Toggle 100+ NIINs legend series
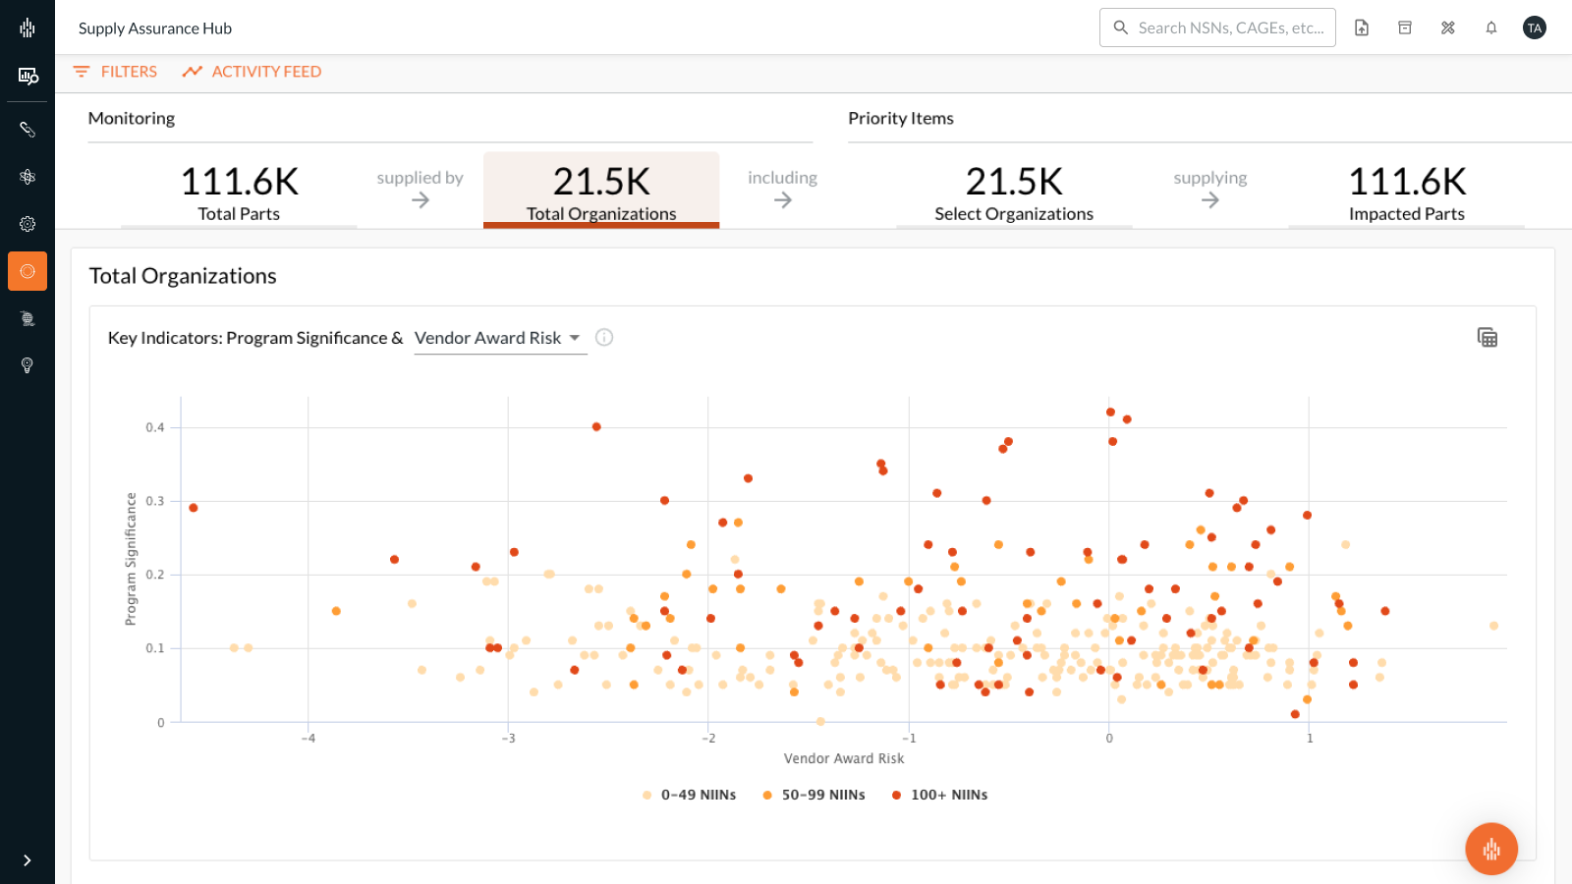 pos(939,795)
